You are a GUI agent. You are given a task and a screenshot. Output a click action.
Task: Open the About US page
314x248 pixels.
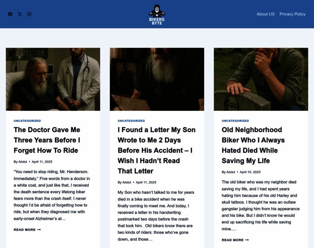[266, 14]
